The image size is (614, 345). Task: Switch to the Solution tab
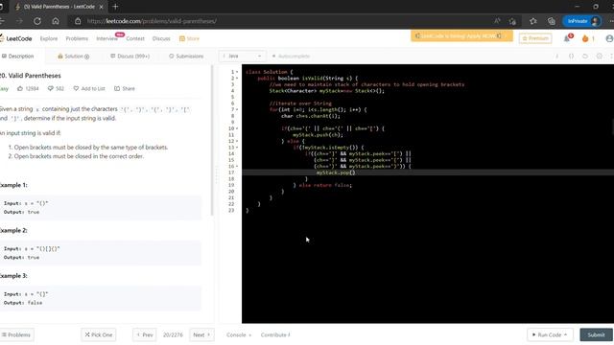click(x=74, y=56)
